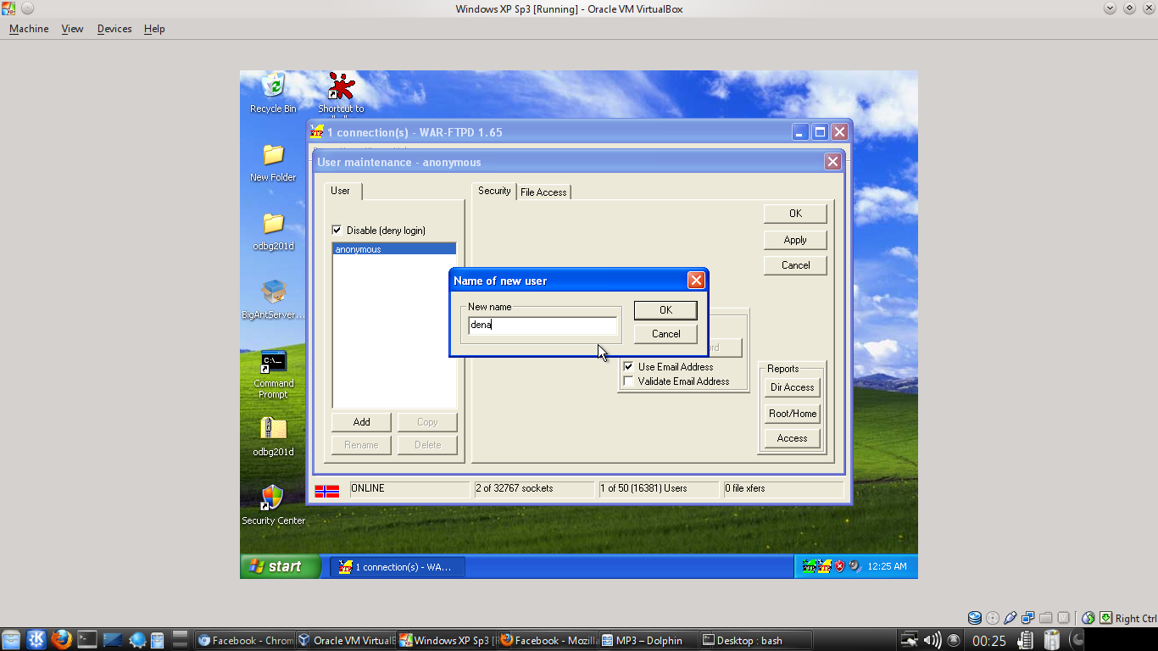Click the "1 of 50 (16381) Users" status

coord(644,489)
